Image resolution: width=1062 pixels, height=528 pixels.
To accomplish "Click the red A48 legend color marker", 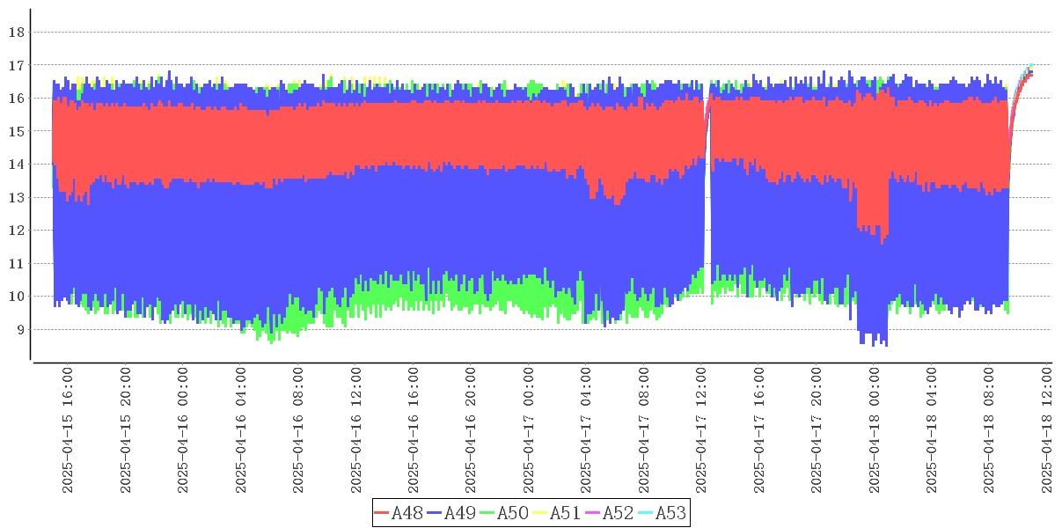I will coord(381,513).
